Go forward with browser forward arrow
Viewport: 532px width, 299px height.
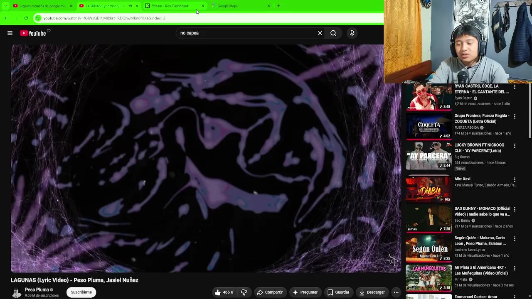(16, 18)
